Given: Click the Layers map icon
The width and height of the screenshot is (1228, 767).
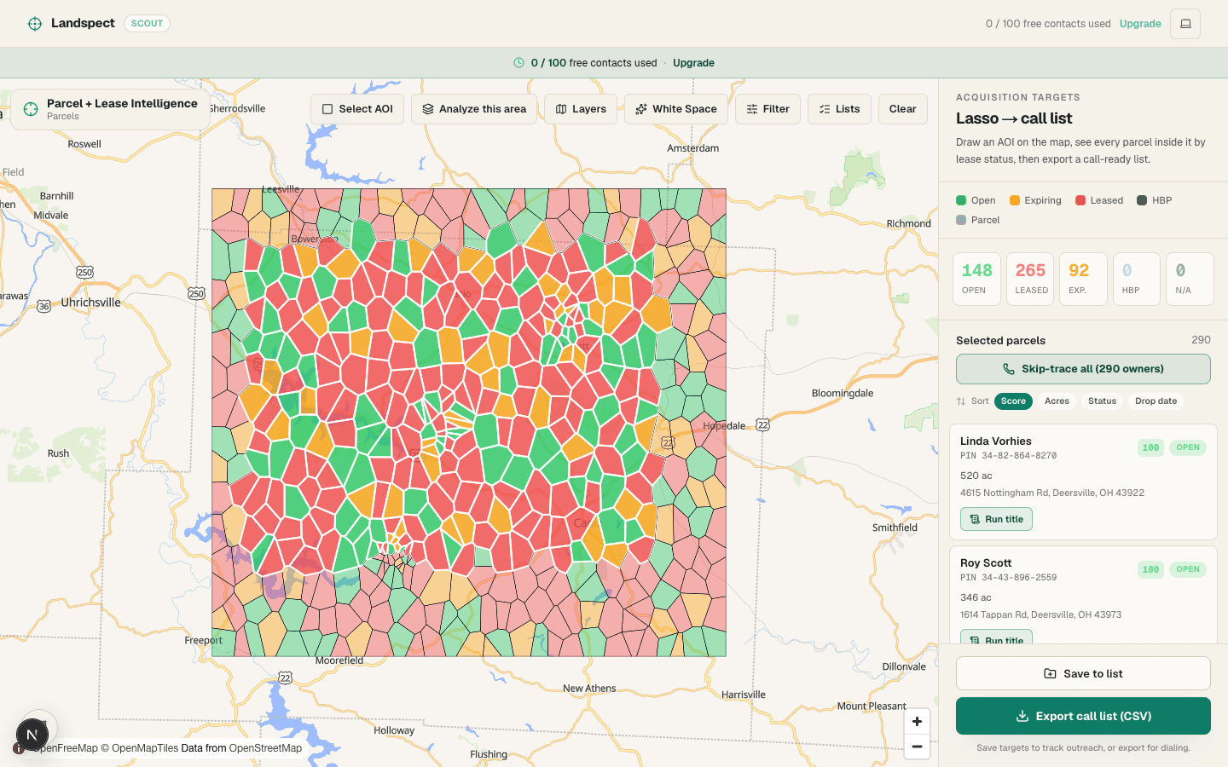Looking at the screenshot, I should [561, 109].
